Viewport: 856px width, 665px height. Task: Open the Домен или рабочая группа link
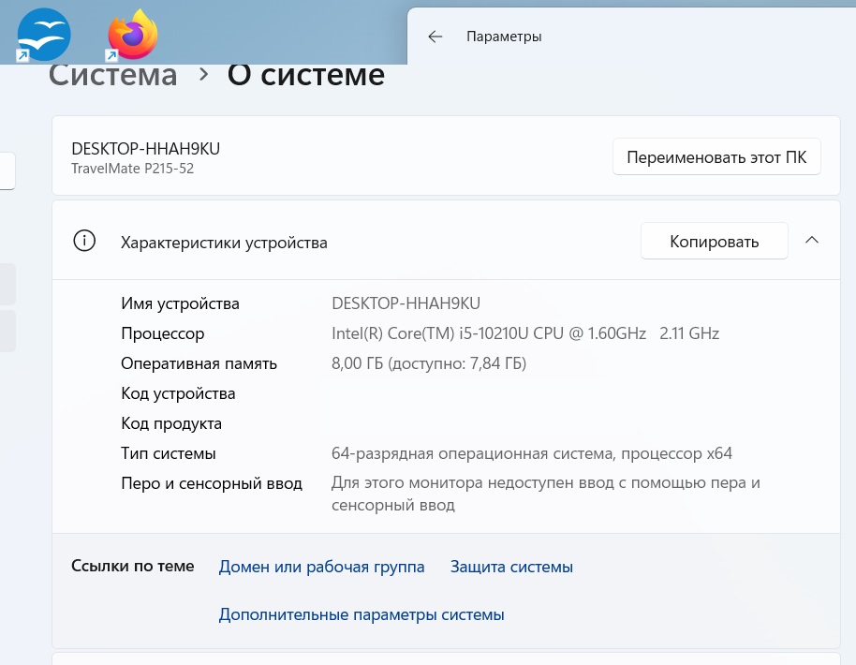321,567
